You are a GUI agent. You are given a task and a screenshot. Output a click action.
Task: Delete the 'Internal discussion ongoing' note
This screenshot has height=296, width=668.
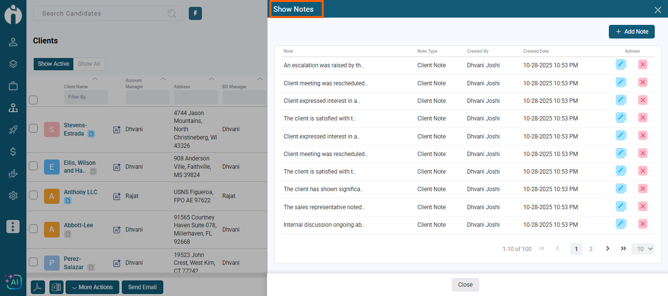[x=643, y=224]
